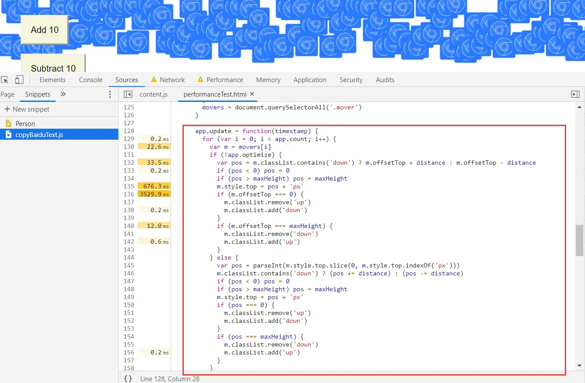Select the Sources panel tab
This screenshot has height=383, width=585.
(127, 80)
